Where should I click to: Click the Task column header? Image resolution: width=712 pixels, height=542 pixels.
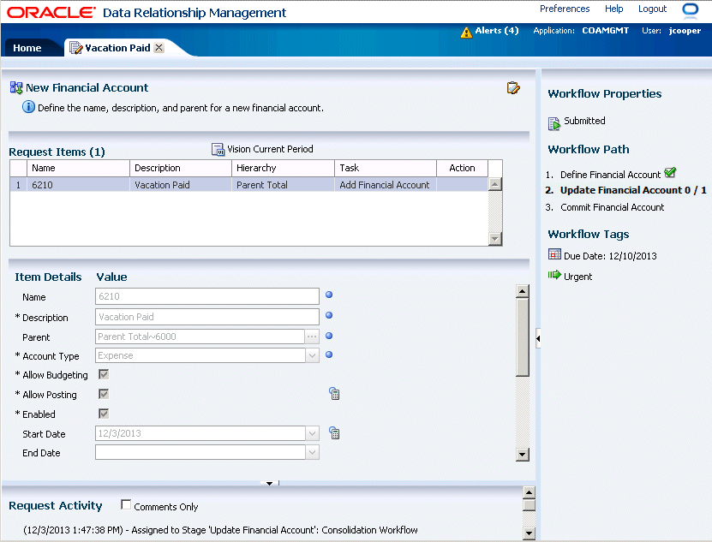[x=386, y=168]
